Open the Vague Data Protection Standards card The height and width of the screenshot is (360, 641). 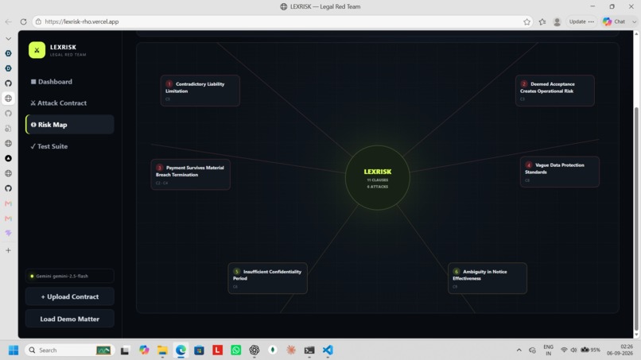pyautogui.click(x=560, y=172)
